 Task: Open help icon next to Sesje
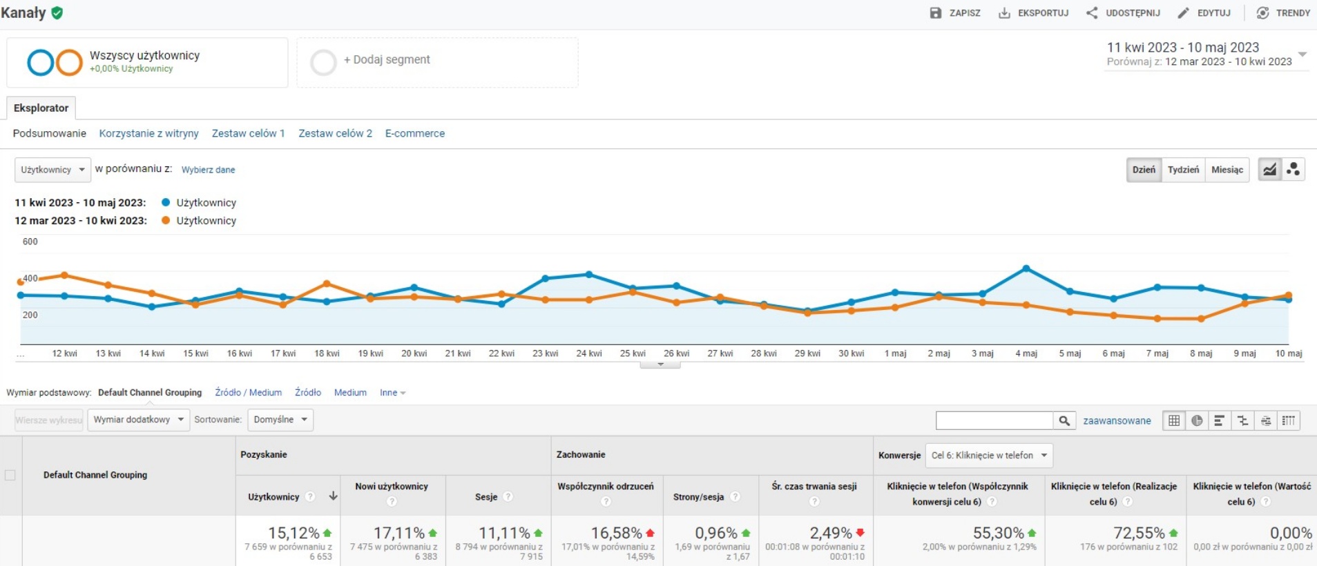point(508,497)
